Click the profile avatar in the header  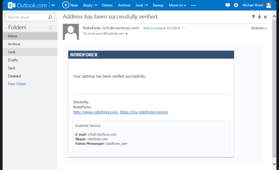coord(268,5)
